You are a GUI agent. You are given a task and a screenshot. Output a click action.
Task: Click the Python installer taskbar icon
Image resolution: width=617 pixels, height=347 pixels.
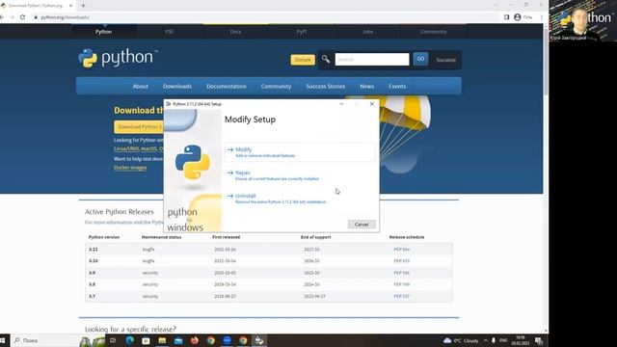click(x=259, y=340)
